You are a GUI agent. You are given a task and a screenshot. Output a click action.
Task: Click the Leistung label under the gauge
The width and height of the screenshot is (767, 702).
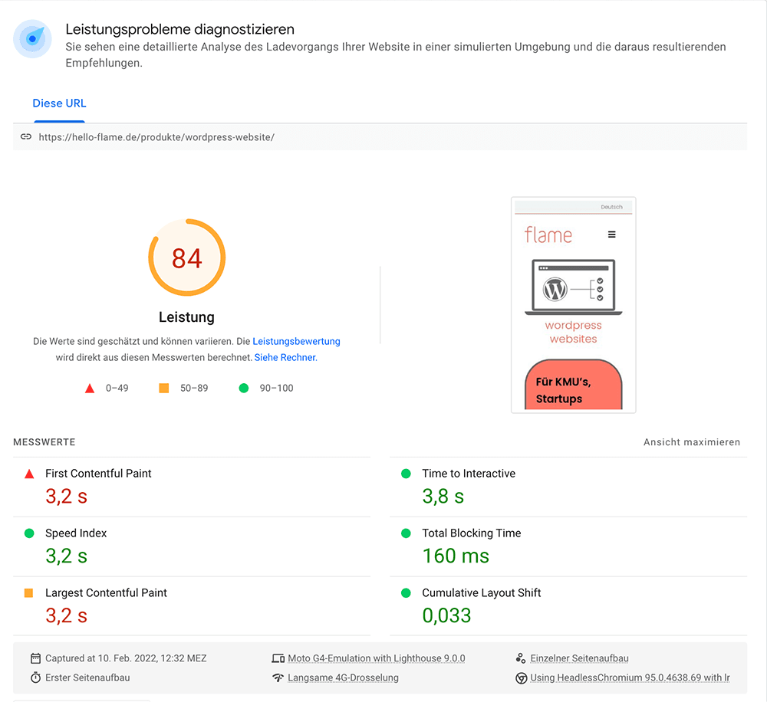(x=187, y=317)
